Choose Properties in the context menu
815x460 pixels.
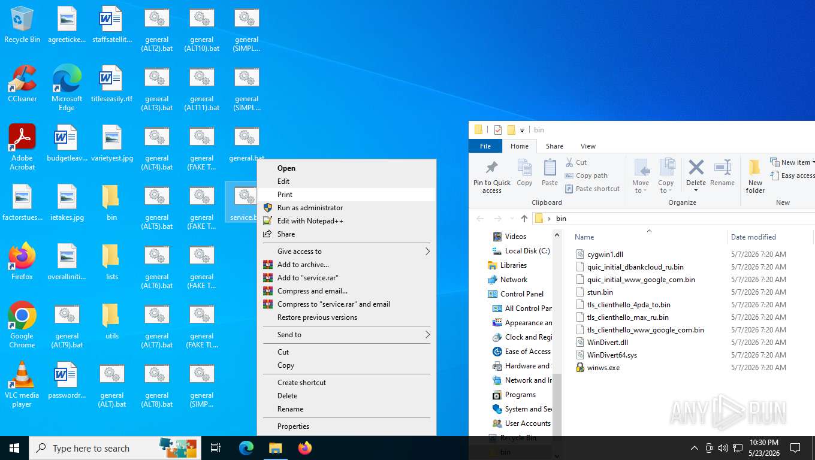[346, 426]
